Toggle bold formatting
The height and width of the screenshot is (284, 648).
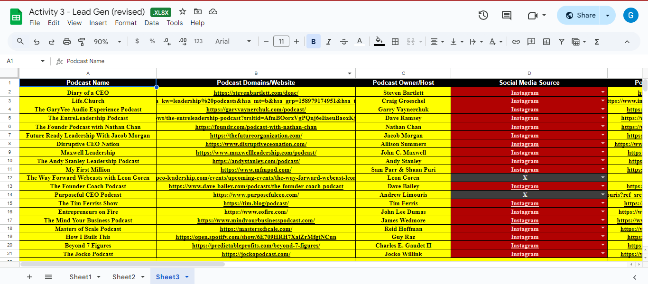(x=313, y=42)
